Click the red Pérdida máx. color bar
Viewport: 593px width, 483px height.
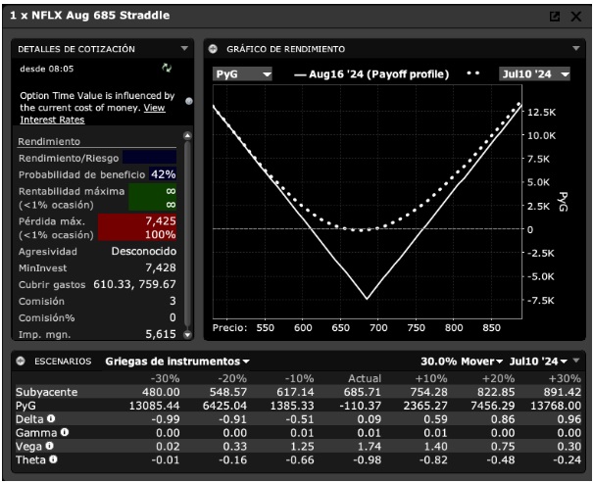coord(154,228)
